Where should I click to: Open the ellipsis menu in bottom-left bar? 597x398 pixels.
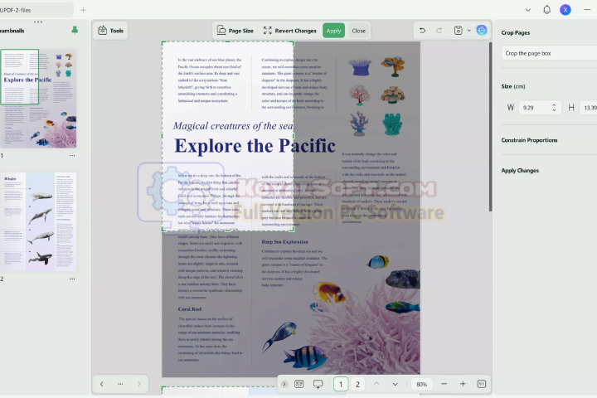coord(120,384)
